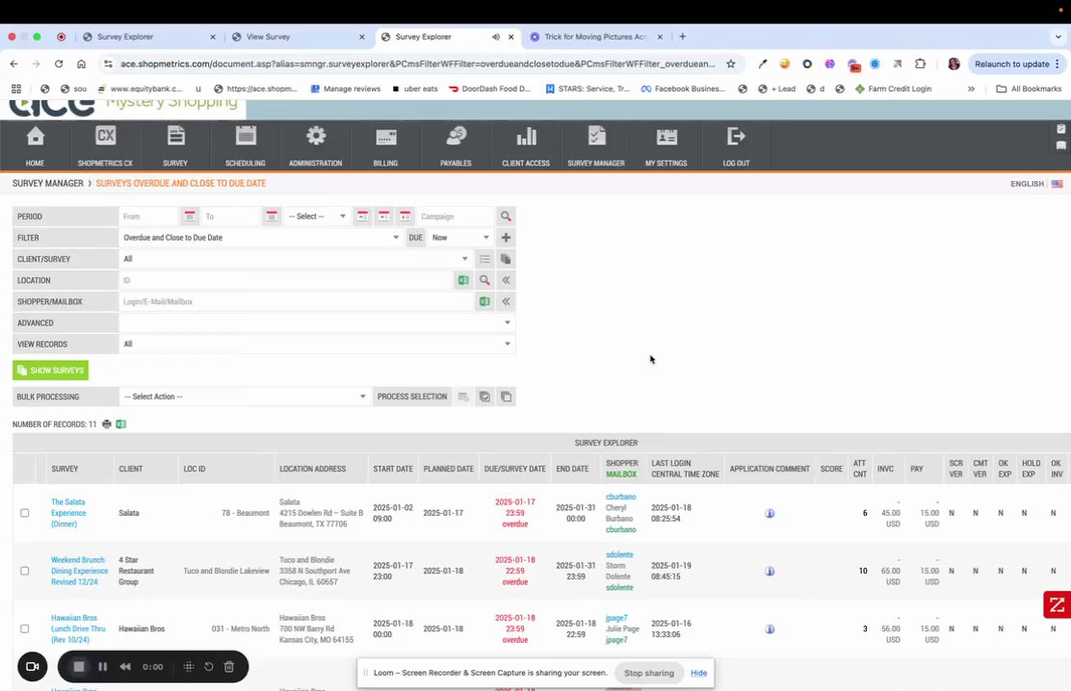Mute the Survey Explorer tab audio
1071x691 pixels.
click(x=496, y=37)
